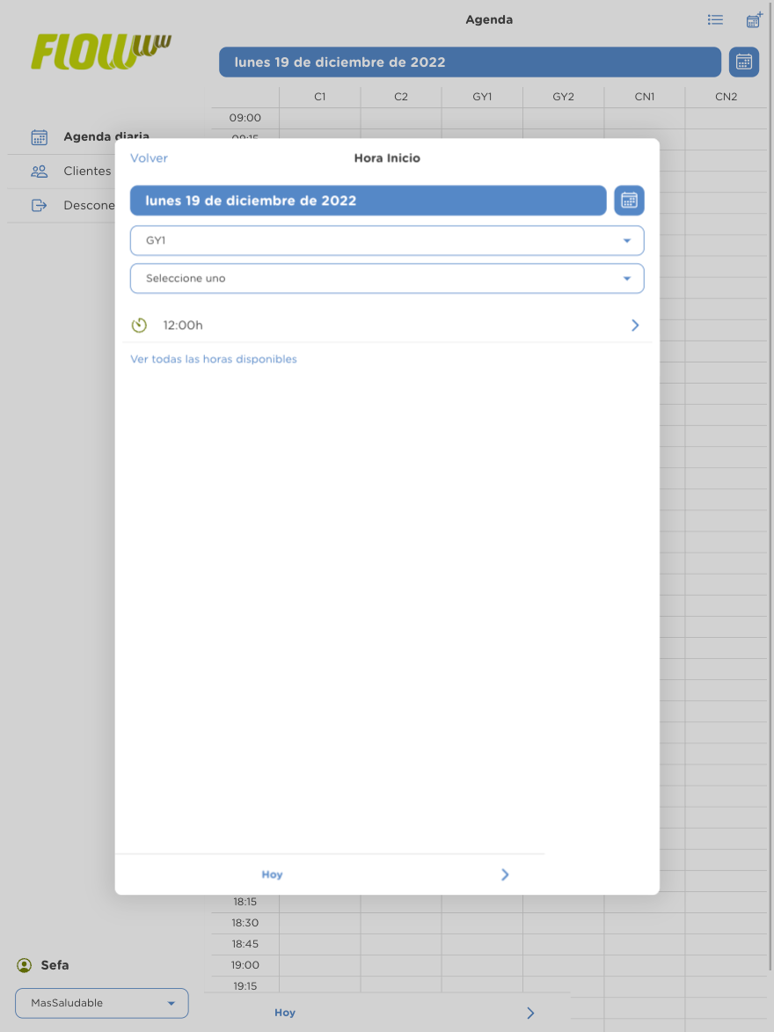The image size is (774, 1032).
Task: Click the Hoy button inside the dialog
Action: (x=272, y=874)
